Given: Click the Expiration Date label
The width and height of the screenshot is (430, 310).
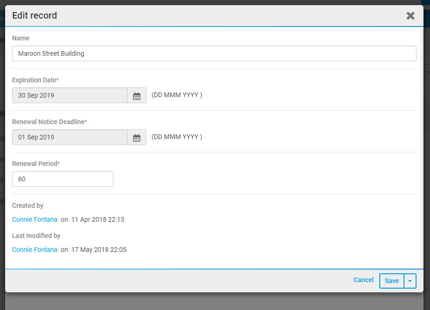Looking at the screenshot, I should 35,80.
